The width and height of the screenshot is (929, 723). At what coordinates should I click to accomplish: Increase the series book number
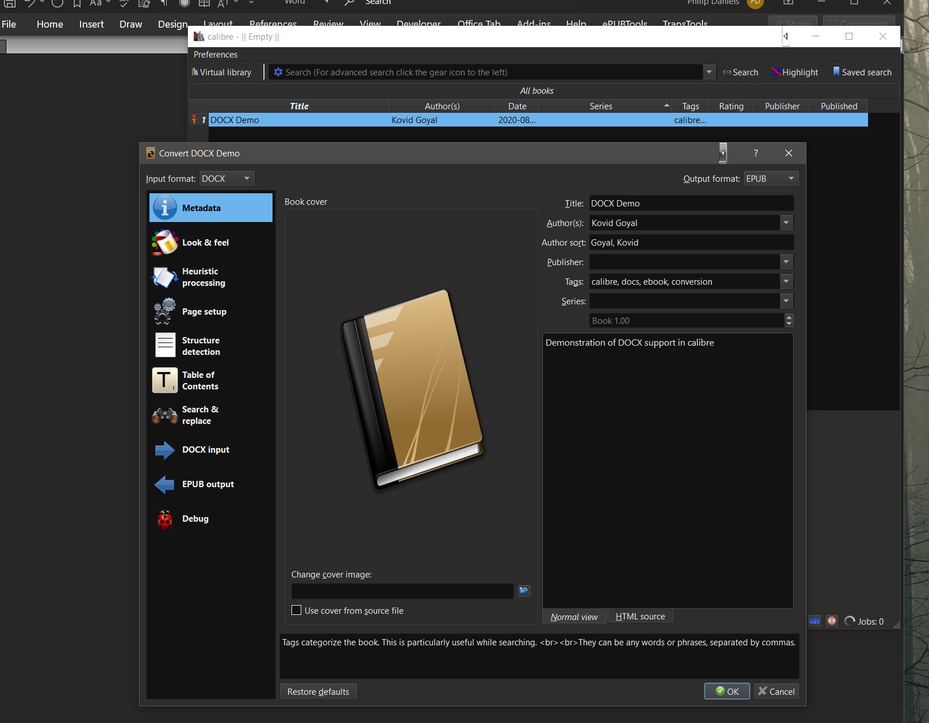(789, 317)
